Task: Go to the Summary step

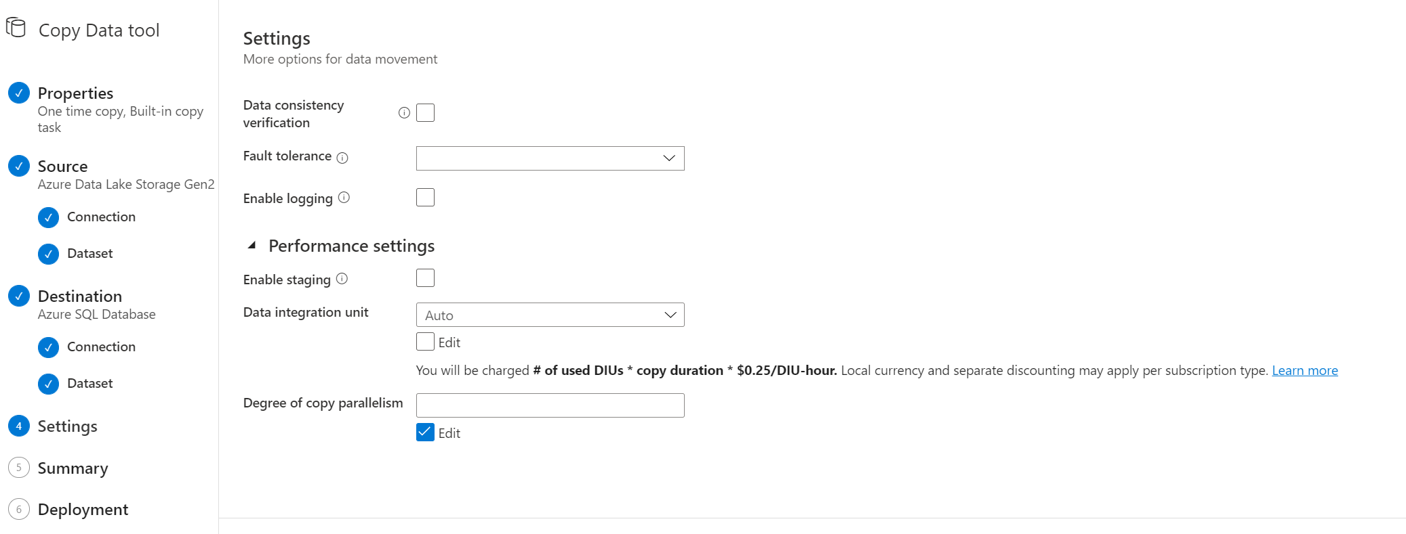Action: pyautogui.click(x=73, y=468)
